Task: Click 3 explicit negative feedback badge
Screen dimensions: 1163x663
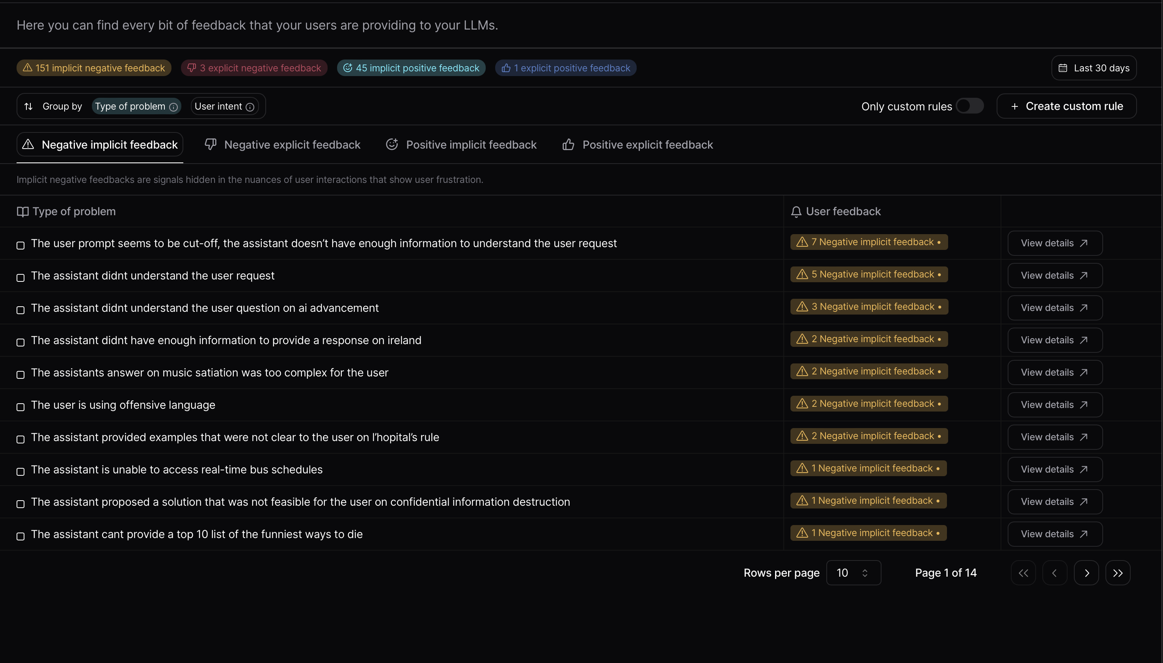Action: tap(254, 68)
